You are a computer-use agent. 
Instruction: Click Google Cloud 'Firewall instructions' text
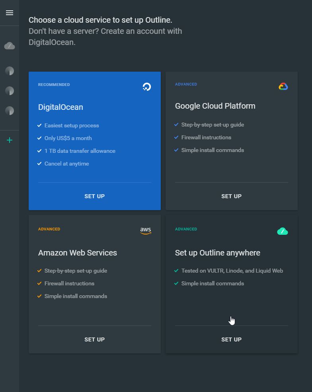(x=206, y=138)
